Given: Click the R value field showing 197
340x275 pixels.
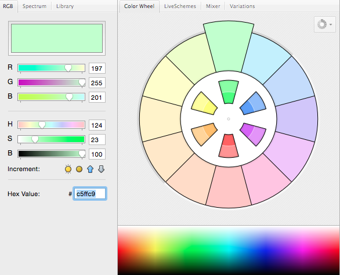Looking at the screenshot, I should point(97,68).
